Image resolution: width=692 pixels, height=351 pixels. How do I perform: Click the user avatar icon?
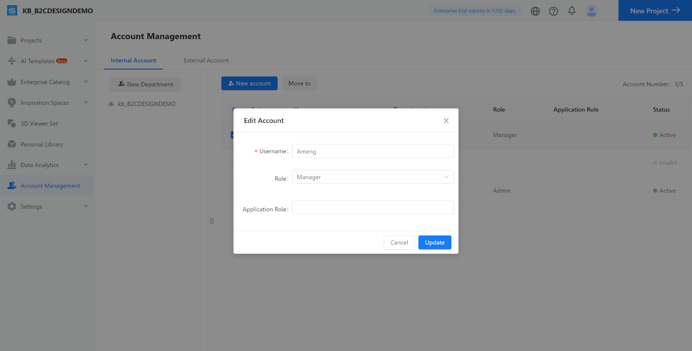591,11
